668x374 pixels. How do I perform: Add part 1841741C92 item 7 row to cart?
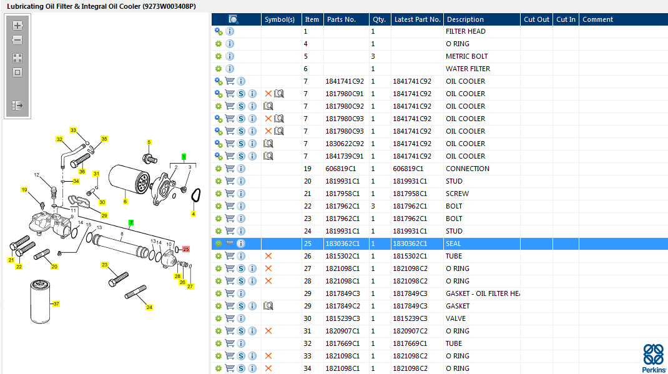(230, 81)
